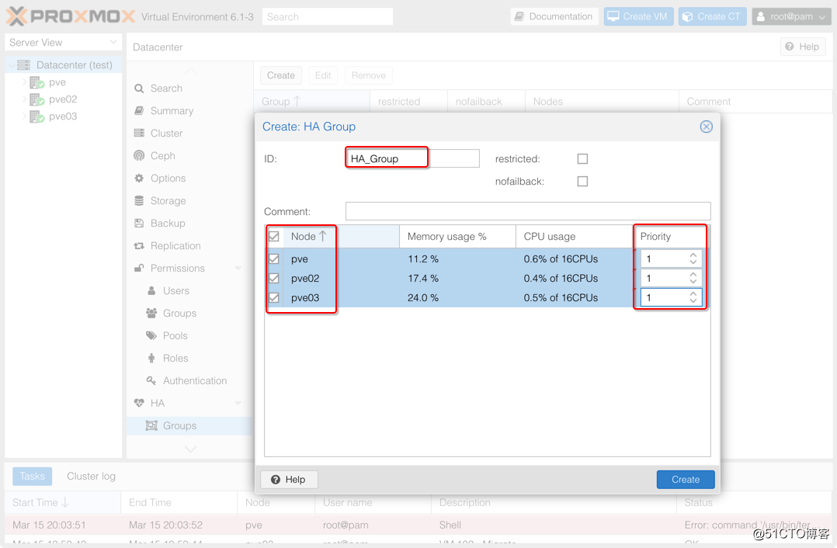Open Summary via book icon
Image resolution: width=837 pixels, height=548 pixels.
coord(139,111)
